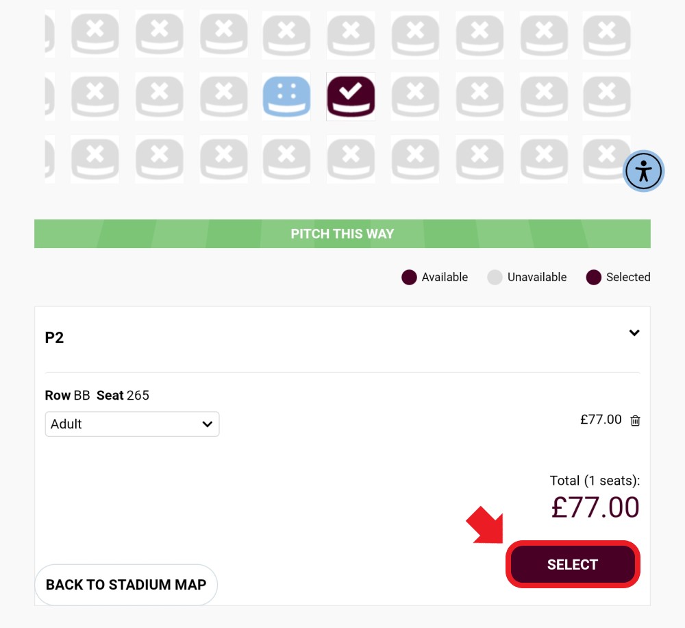Click the unavailable seat left of blue seat

(x=224, y=97)
